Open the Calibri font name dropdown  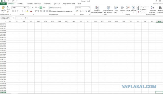23,8
